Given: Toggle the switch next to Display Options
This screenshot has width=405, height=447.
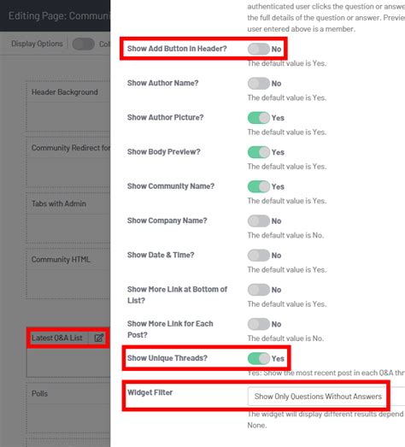Looking at the screenshot, I should (83, 44).
